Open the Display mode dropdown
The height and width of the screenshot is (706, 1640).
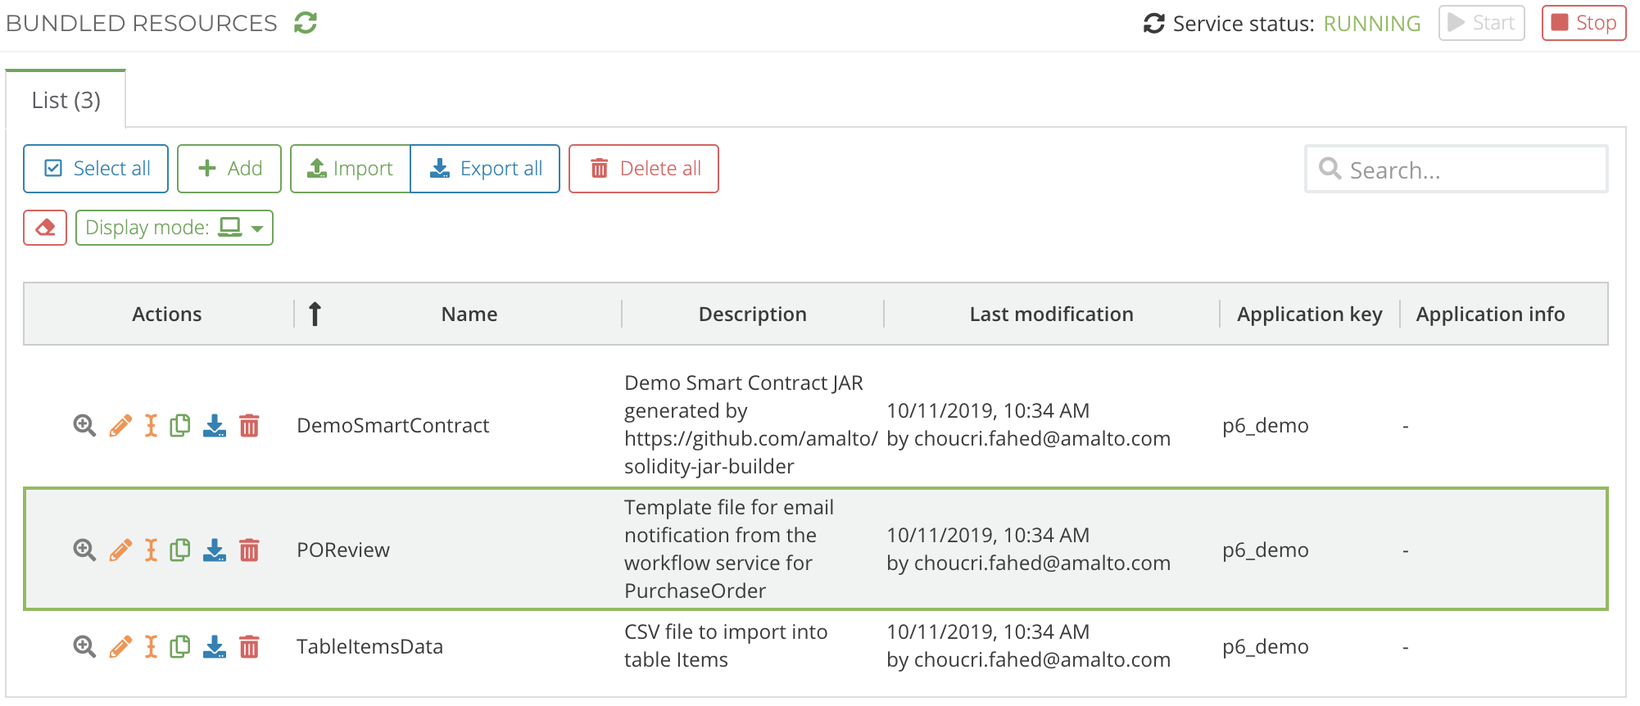click(174, 228)
